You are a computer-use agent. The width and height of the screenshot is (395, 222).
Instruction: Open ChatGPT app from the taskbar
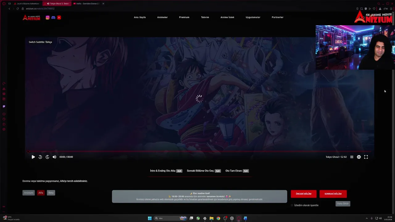pos(232,218)
